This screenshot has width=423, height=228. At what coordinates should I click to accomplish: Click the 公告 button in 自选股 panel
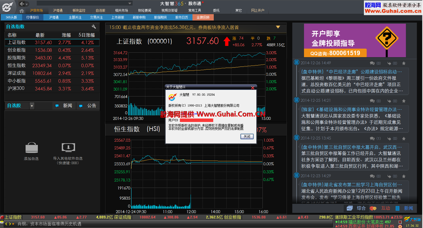click(88, 106)
